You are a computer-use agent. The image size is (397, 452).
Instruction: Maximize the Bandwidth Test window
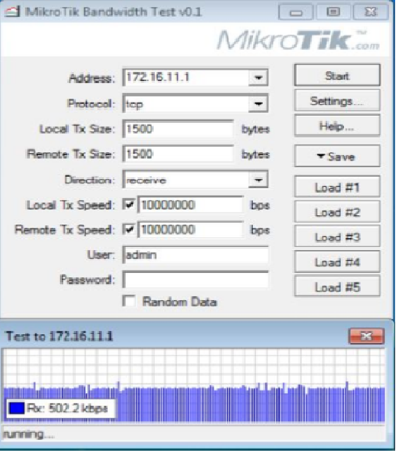tap(333, 12)
